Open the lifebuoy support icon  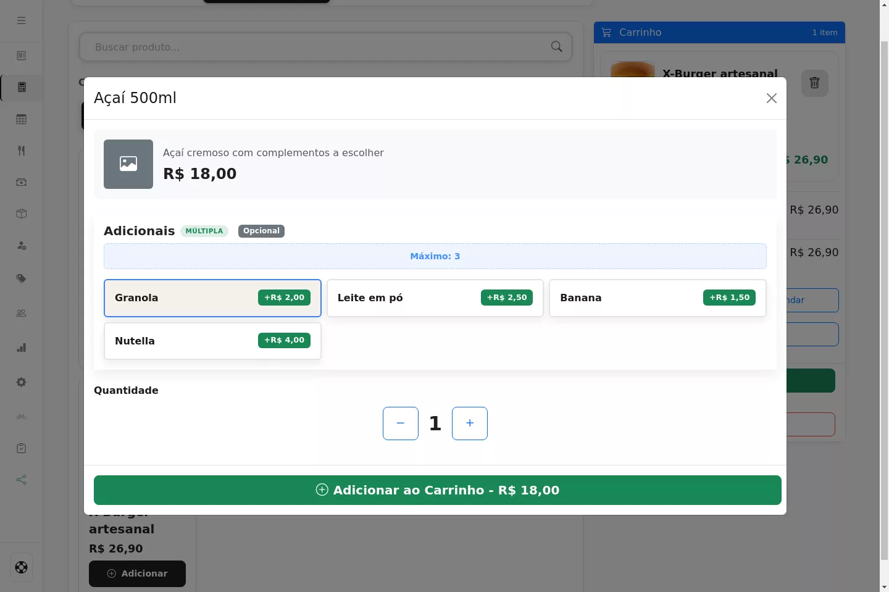(x=22, y=567)
